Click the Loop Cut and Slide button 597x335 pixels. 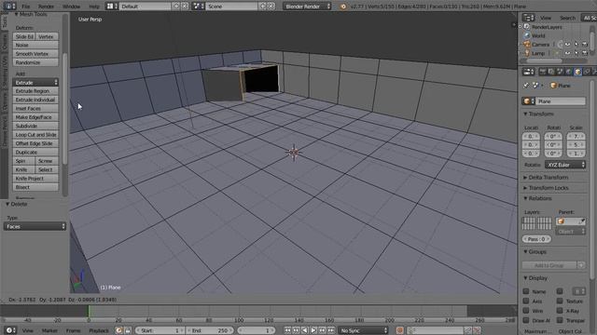(35, 135)
